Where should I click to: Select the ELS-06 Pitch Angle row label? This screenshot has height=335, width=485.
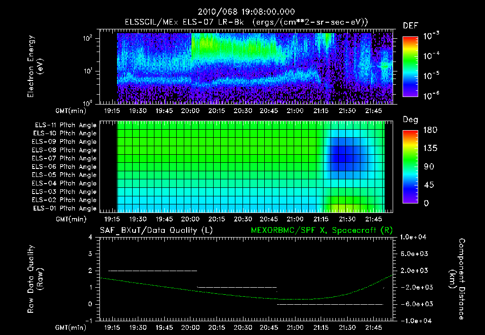click(x=64, y=167)
